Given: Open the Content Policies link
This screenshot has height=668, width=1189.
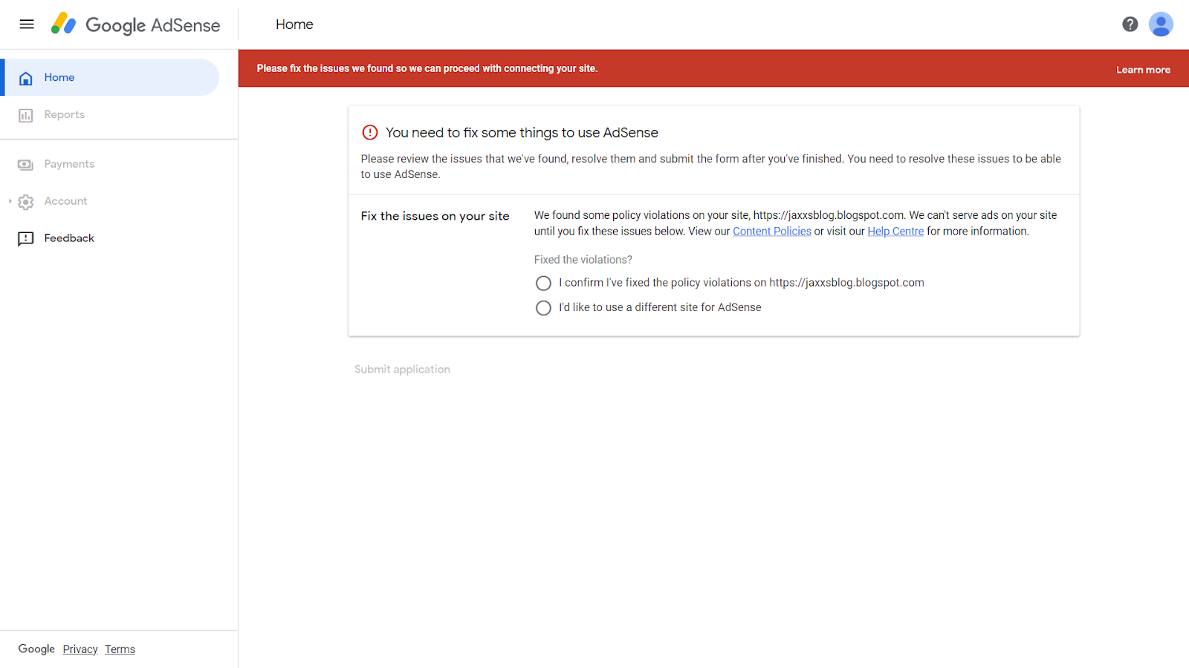Looking at the screenshot, I should (x=772, y=232).
